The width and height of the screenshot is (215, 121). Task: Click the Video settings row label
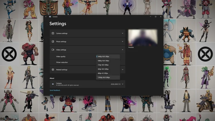pos(61,50)
